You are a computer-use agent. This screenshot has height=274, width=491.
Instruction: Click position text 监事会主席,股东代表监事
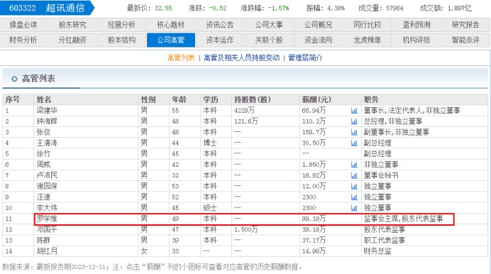click(403, 219)
